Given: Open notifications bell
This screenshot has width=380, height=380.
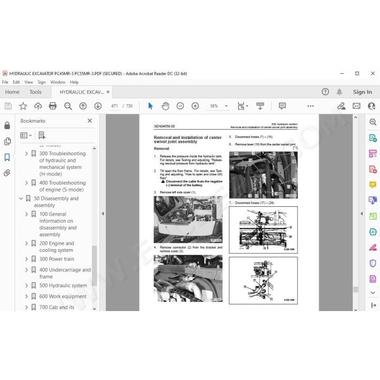Looking at the screenshot, I should pos(339,92).
